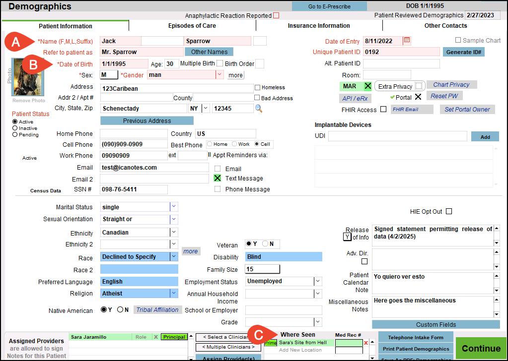Expand the Marital Status dropdown
The height and width of the screenshot is (361, 508).
point(174,207)
